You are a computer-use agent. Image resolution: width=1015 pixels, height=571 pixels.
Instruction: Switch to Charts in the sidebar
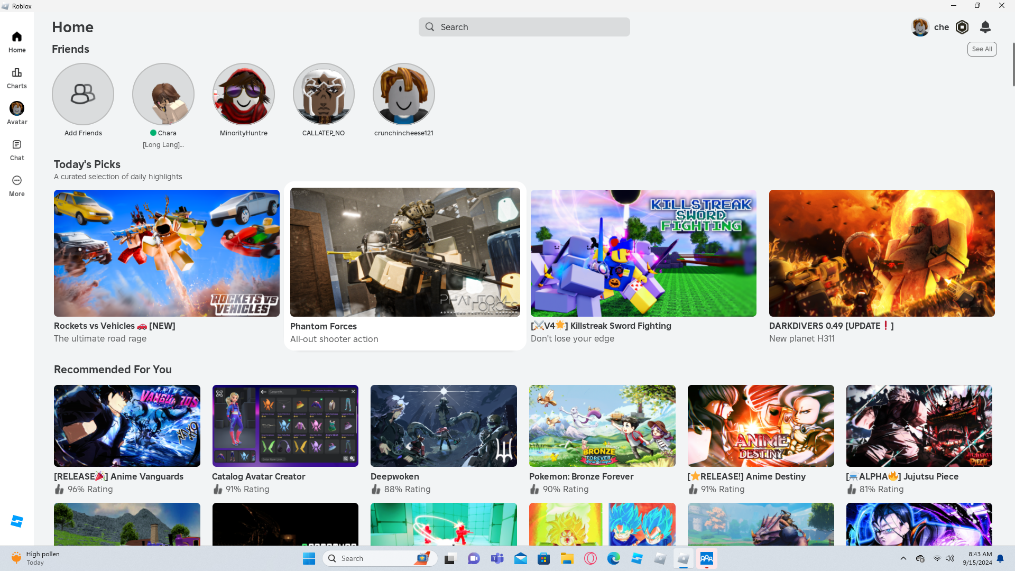(x=17, y=78)
